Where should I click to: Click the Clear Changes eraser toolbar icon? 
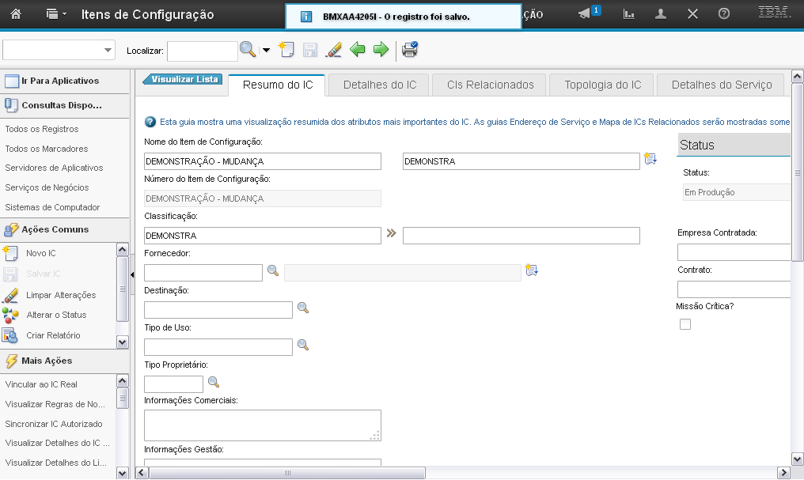334,50
